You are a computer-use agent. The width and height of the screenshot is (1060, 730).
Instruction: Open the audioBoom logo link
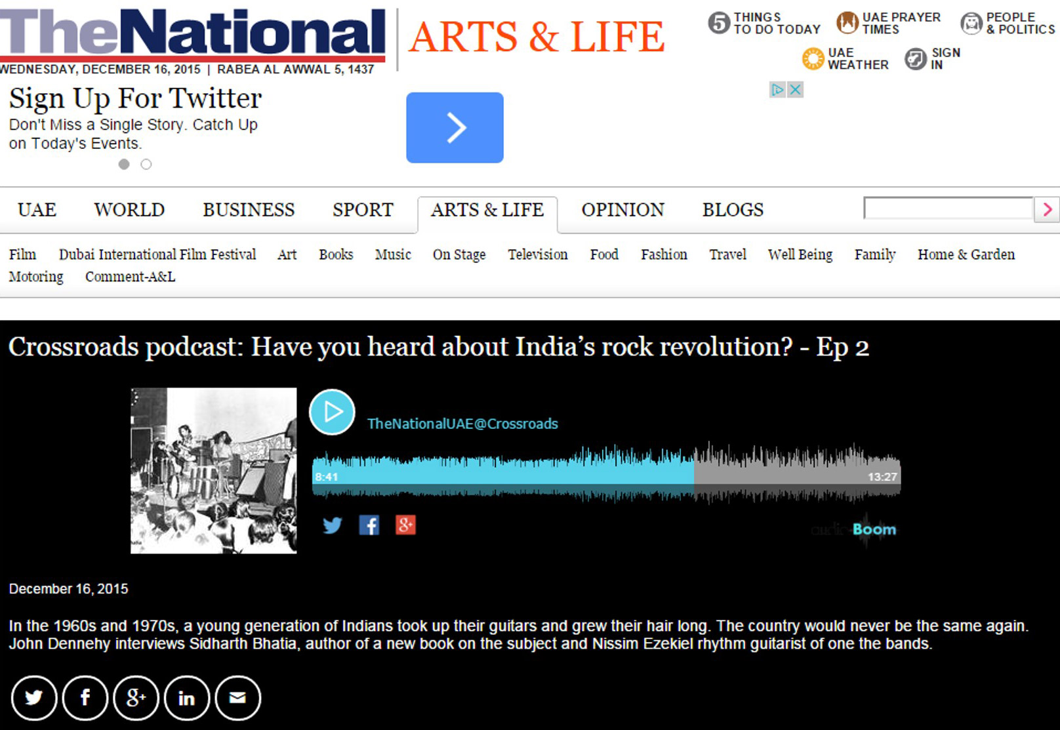coord(853,529)
